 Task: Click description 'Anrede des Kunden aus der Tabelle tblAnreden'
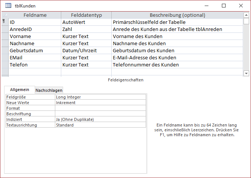(x=177, y=29)
